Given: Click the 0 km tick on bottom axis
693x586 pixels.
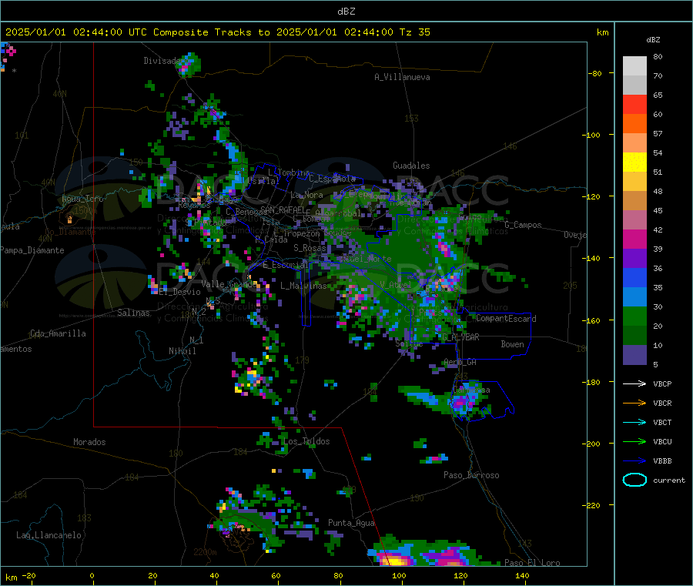Looking at the screenshot, I should (92, 576).
